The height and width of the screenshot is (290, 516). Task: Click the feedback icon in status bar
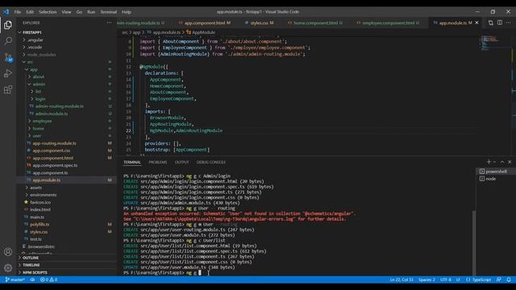pyautogui.click(x=499, y=280)
